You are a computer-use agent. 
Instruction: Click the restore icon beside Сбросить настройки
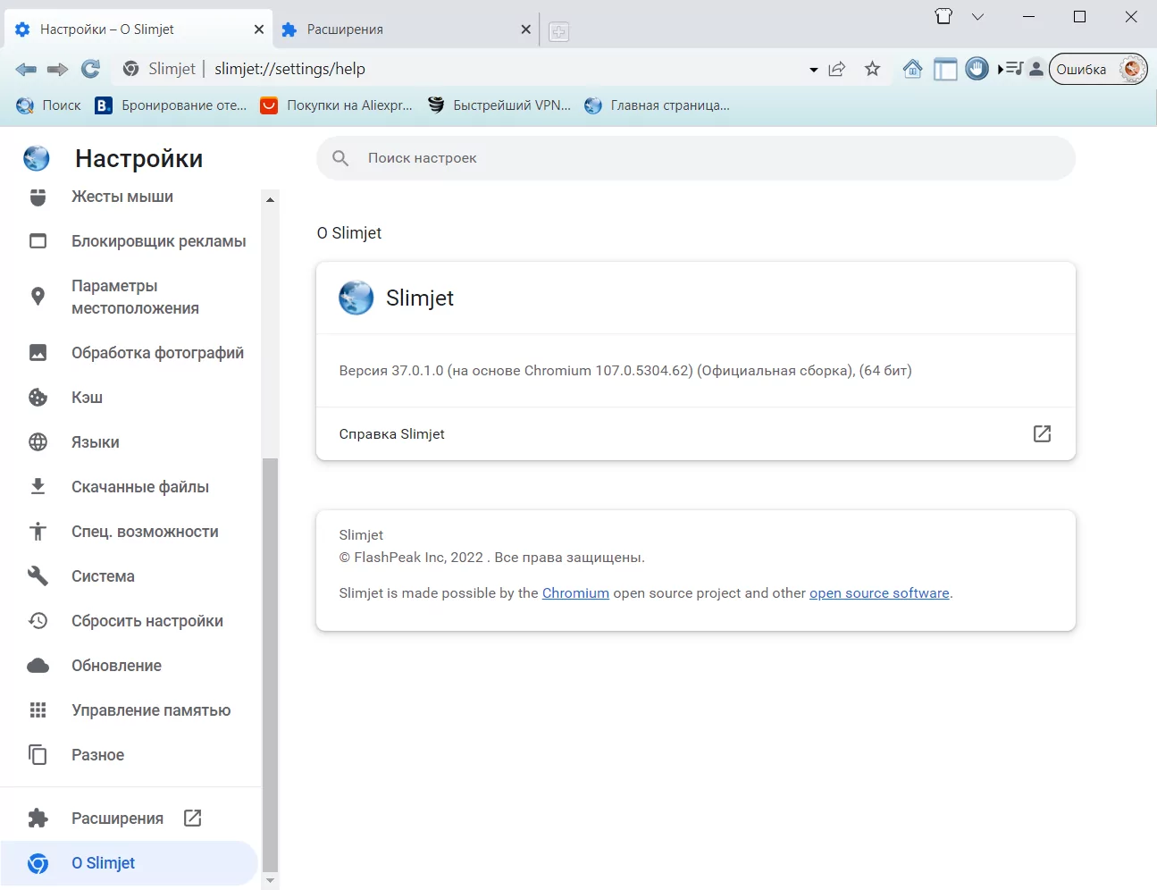(38, 621)
